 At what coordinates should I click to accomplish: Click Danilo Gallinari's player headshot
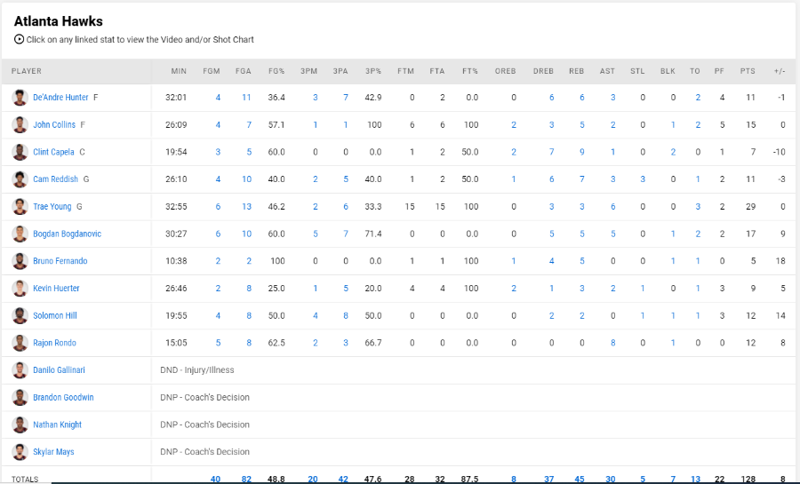(x=20, y=369)
